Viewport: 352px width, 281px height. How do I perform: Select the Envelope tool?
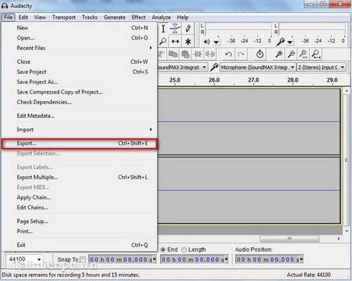(x=175, y=28)
